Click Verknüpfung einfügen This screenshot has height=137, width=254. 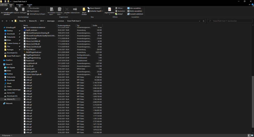point(36,14)
